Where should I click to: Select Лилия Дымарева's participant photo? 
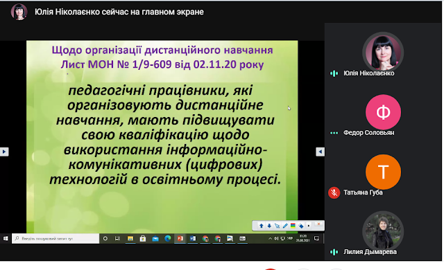(x=383, y=231)
